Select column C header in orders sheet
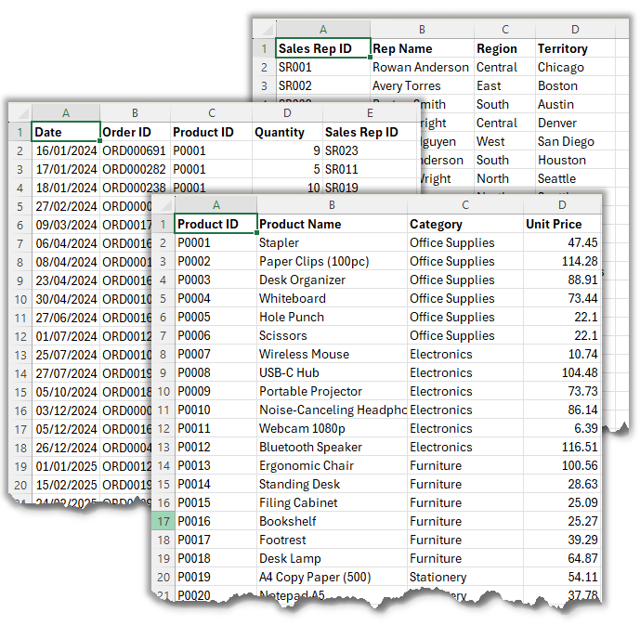The height and width of the screenshot is (625, 640). click(x=212, y=113)
